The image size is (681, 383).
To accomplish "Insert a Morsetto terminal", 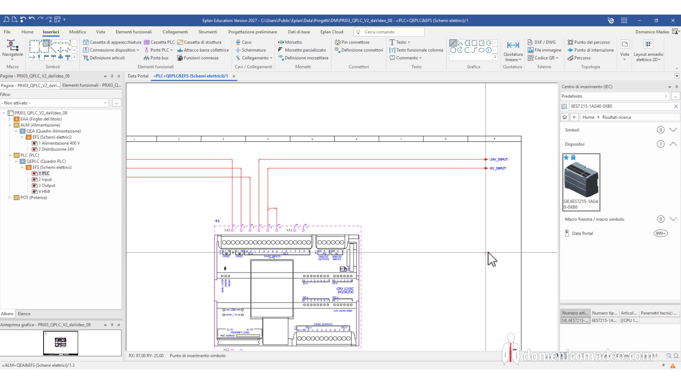I will pos(290,42).
